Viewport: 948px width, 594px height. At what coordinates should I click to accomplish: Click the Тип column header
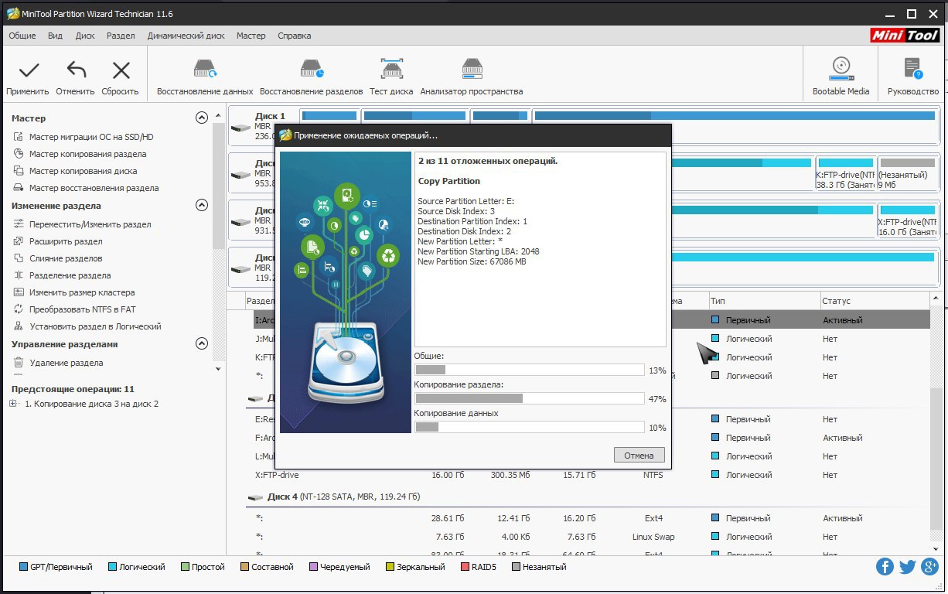tap(764, 301)
